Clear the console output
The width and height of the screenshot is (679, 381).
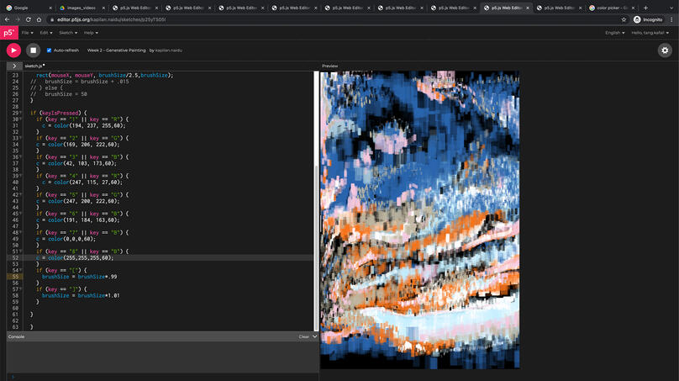click(x=303, y=336)
